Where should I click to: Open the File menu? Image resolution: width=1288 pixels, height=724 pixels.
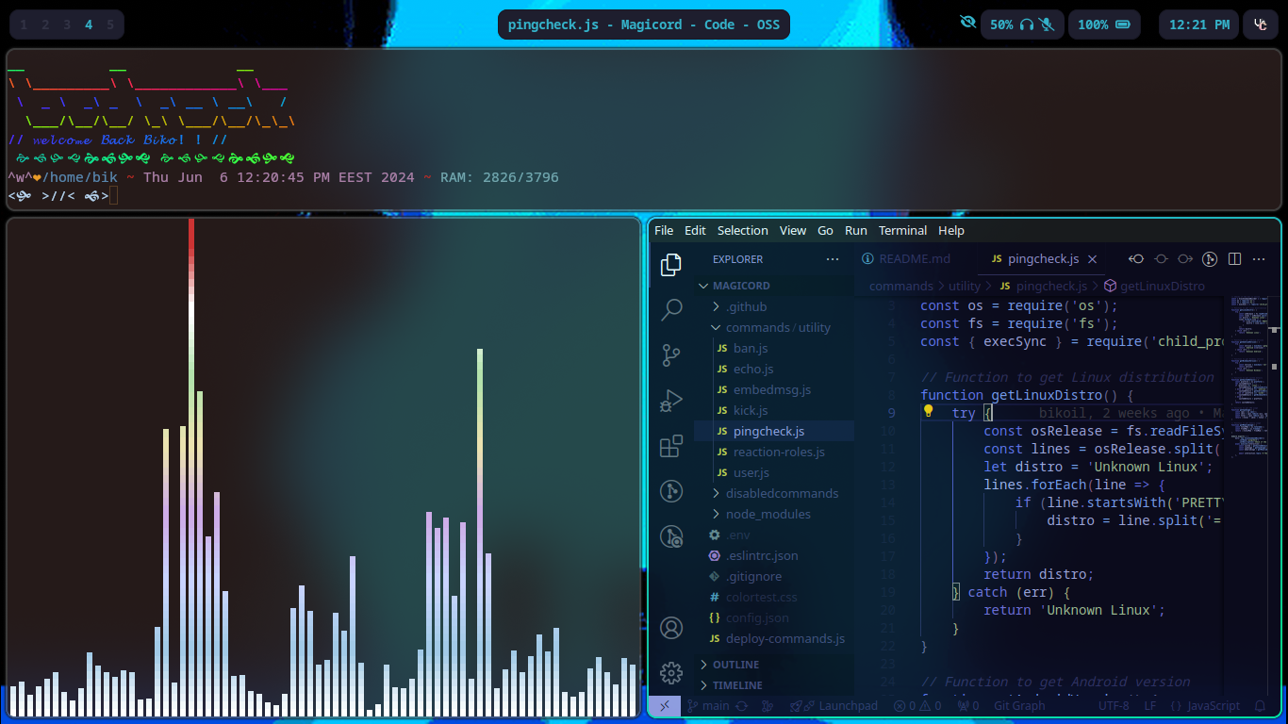point(664,231)
